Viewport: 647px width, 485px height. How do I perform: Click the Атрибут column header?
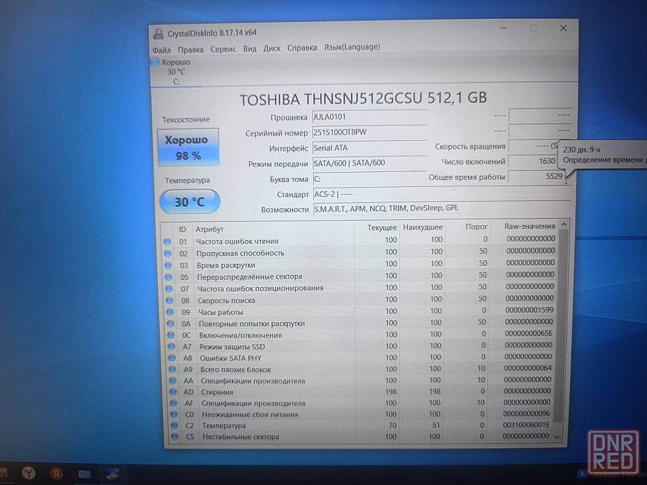(x=210, y=230)
